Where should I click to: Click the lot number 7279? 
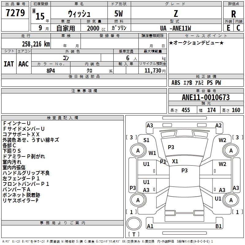15,13
